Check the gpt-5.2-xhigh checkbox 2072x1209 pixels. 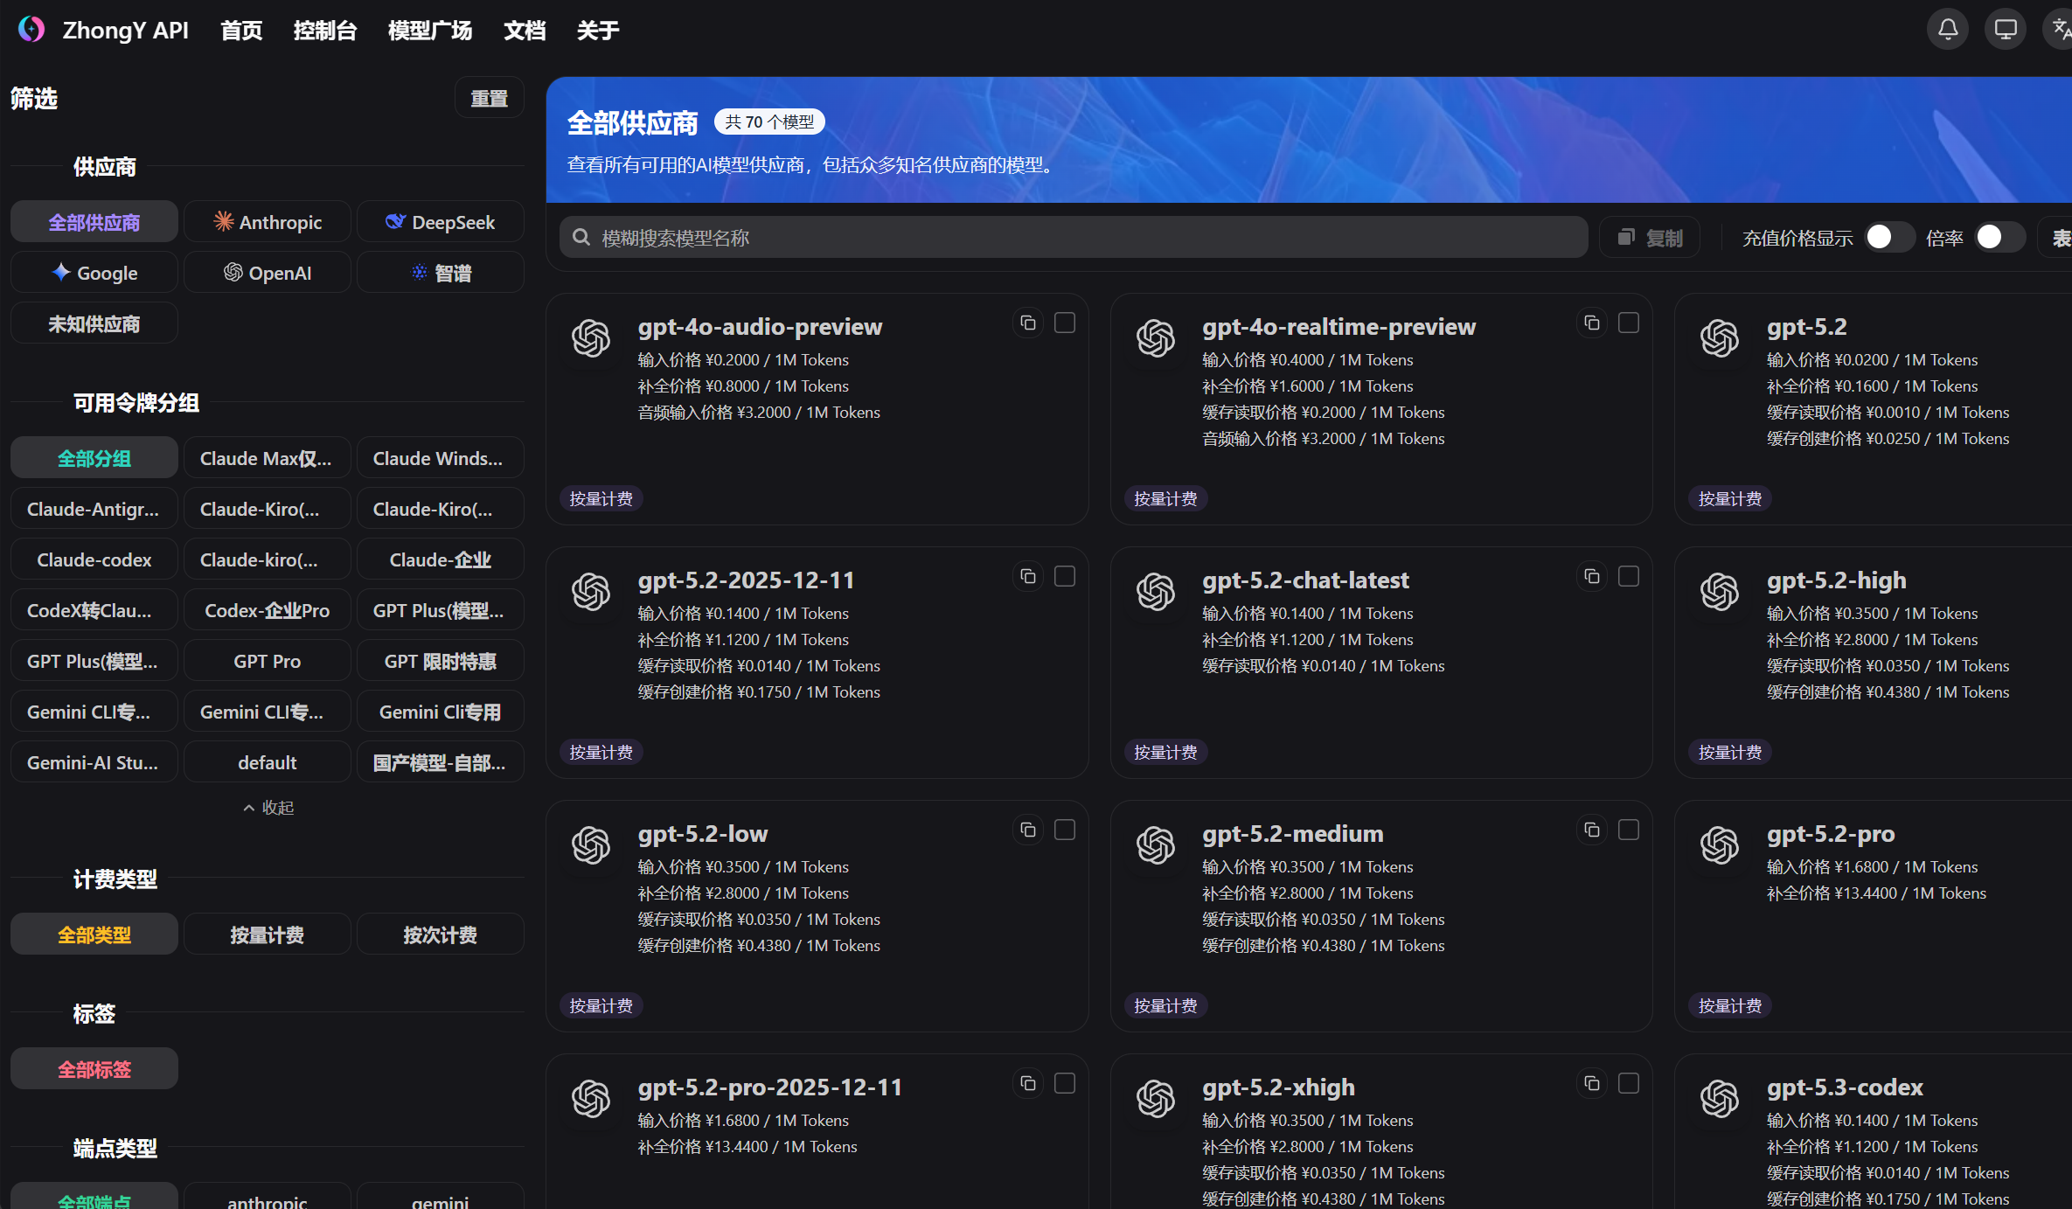pyautogui.click(x=1629, y=1083)
